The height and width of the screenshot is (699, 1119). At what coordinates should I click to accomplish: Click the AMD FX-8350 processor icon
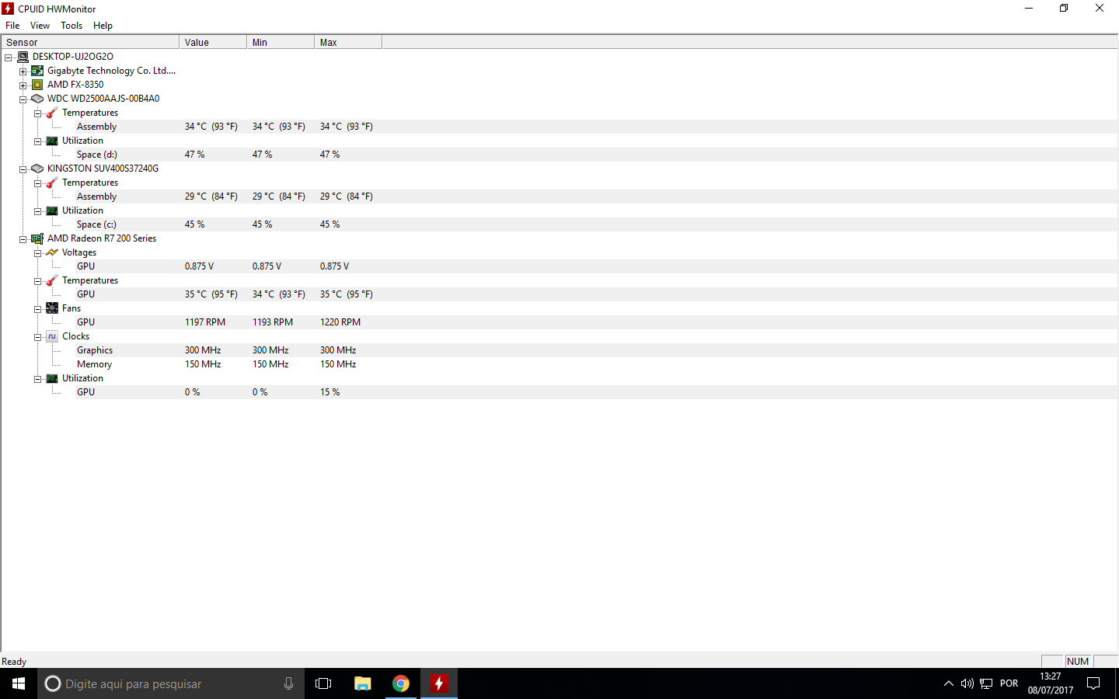[x=37, y=85]
